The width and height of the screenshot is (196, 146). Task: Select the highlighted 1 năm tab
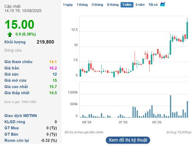coord(127,5)
